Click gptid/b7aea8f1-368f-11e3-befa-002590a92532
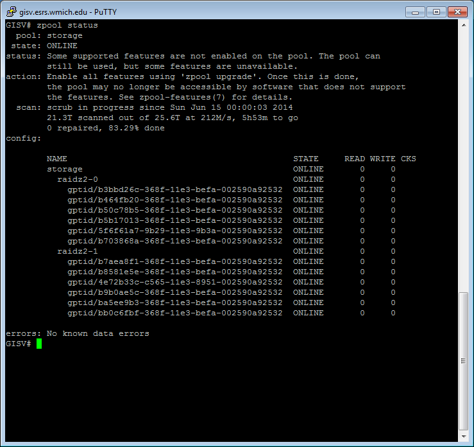This screenshot has height=447, width=474. pos(174,262)
